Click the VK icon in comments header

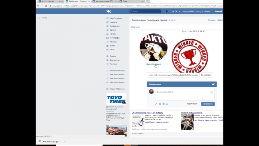click(x=213, y=84)
